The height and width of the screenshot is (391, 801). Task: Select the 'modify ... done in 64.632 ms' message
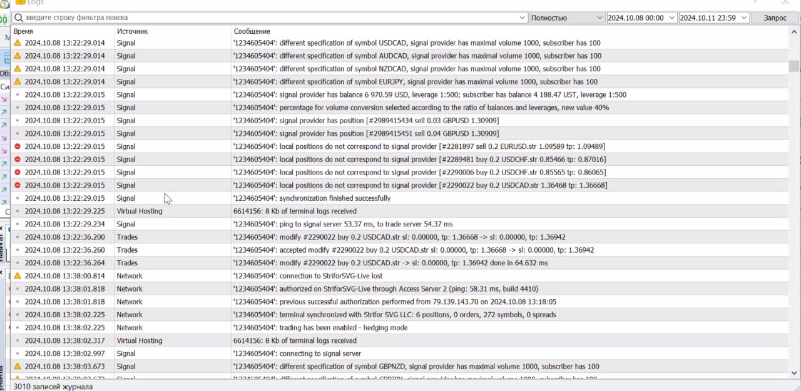click(390, 263)
